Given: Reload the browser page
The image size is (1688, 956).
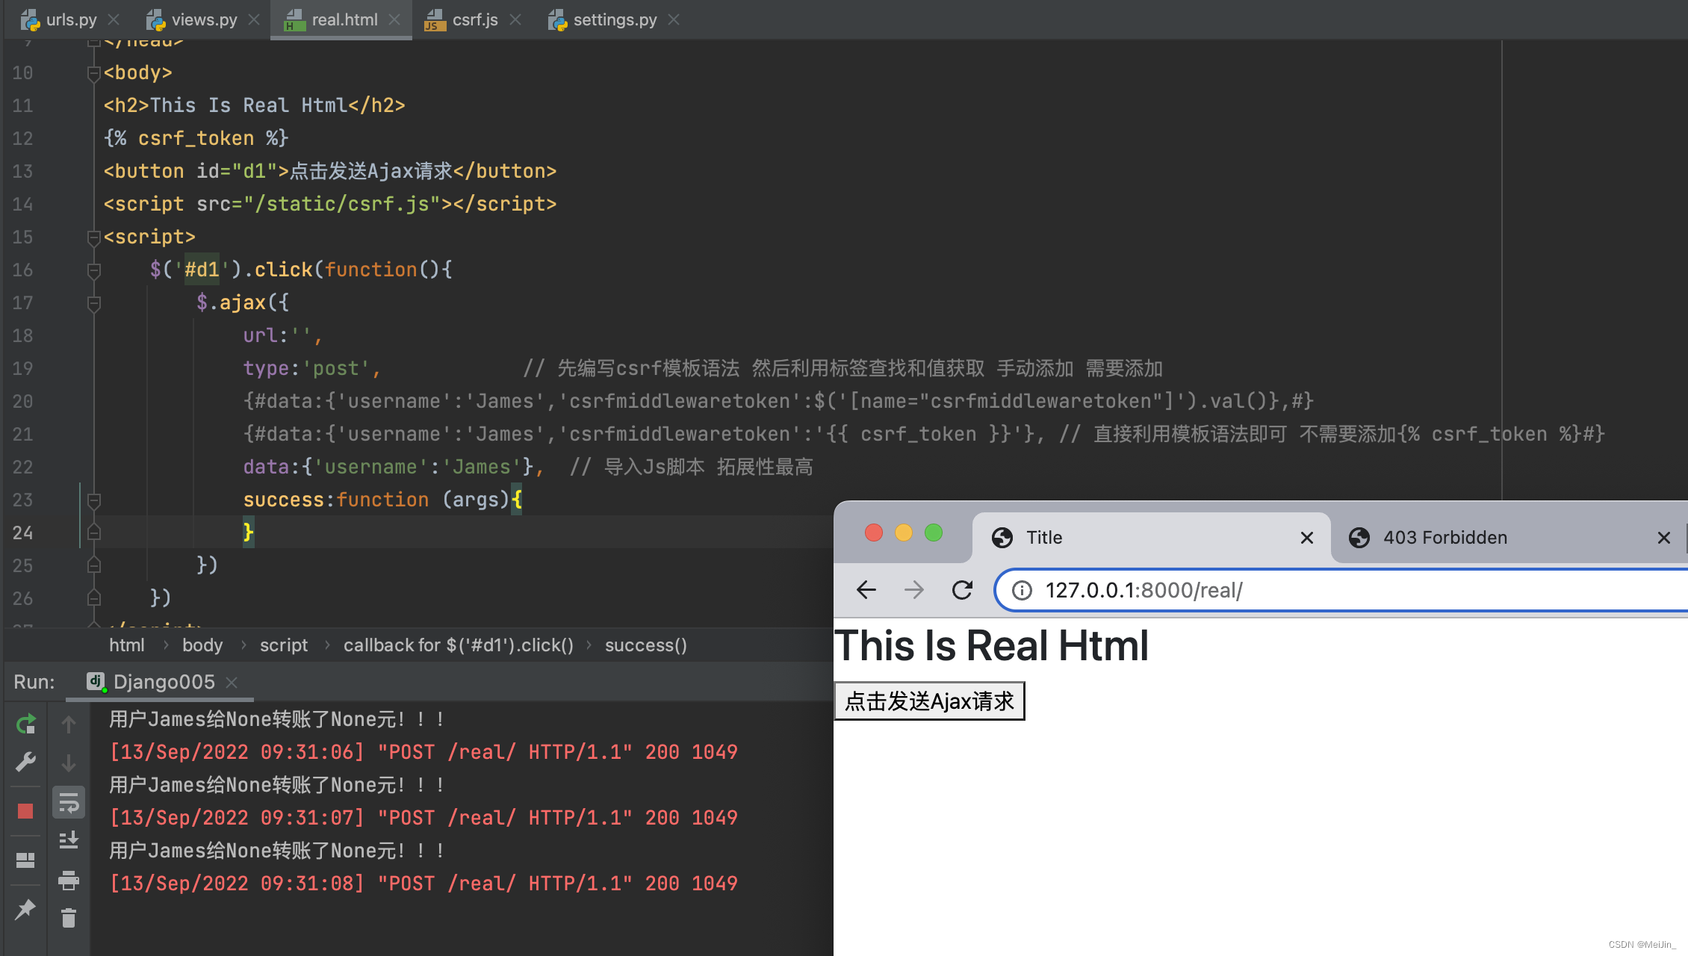Looking at the screenshot, I should click(962, 590).
